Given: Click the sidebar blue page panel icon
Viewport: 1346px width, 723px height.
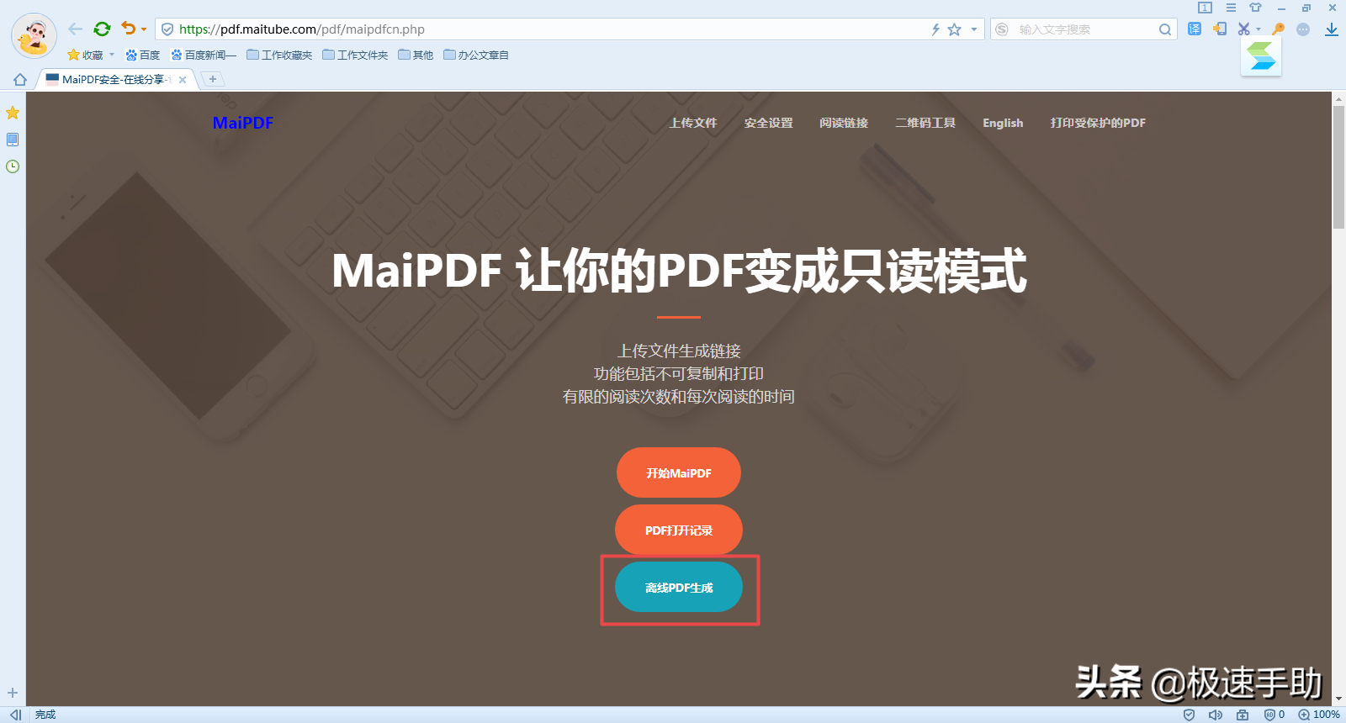Looking at the screenshot, I should (x=13, y=140).
